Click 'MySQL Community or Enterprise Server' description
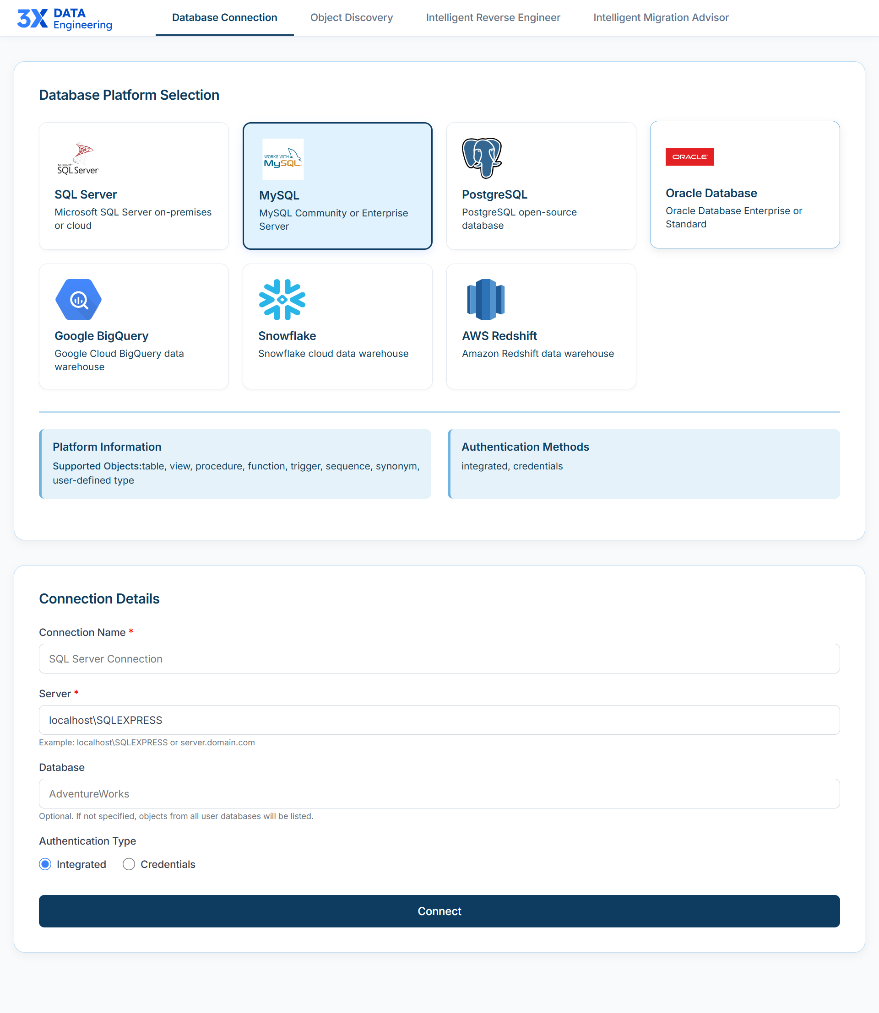The height and width of the screenshot is (1013, 879). tap(334, 220)
